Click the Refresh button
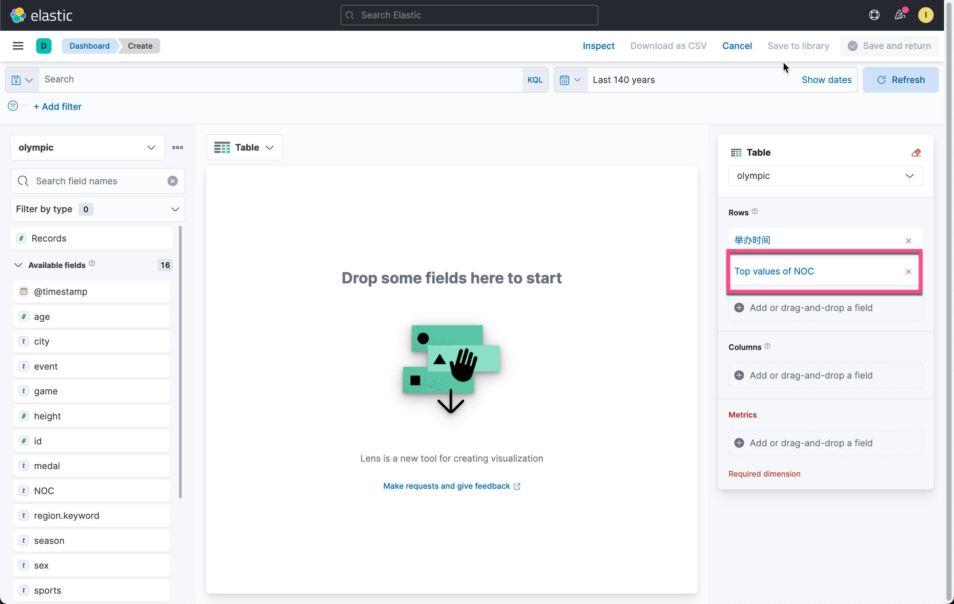 click(x=900, y=80)
